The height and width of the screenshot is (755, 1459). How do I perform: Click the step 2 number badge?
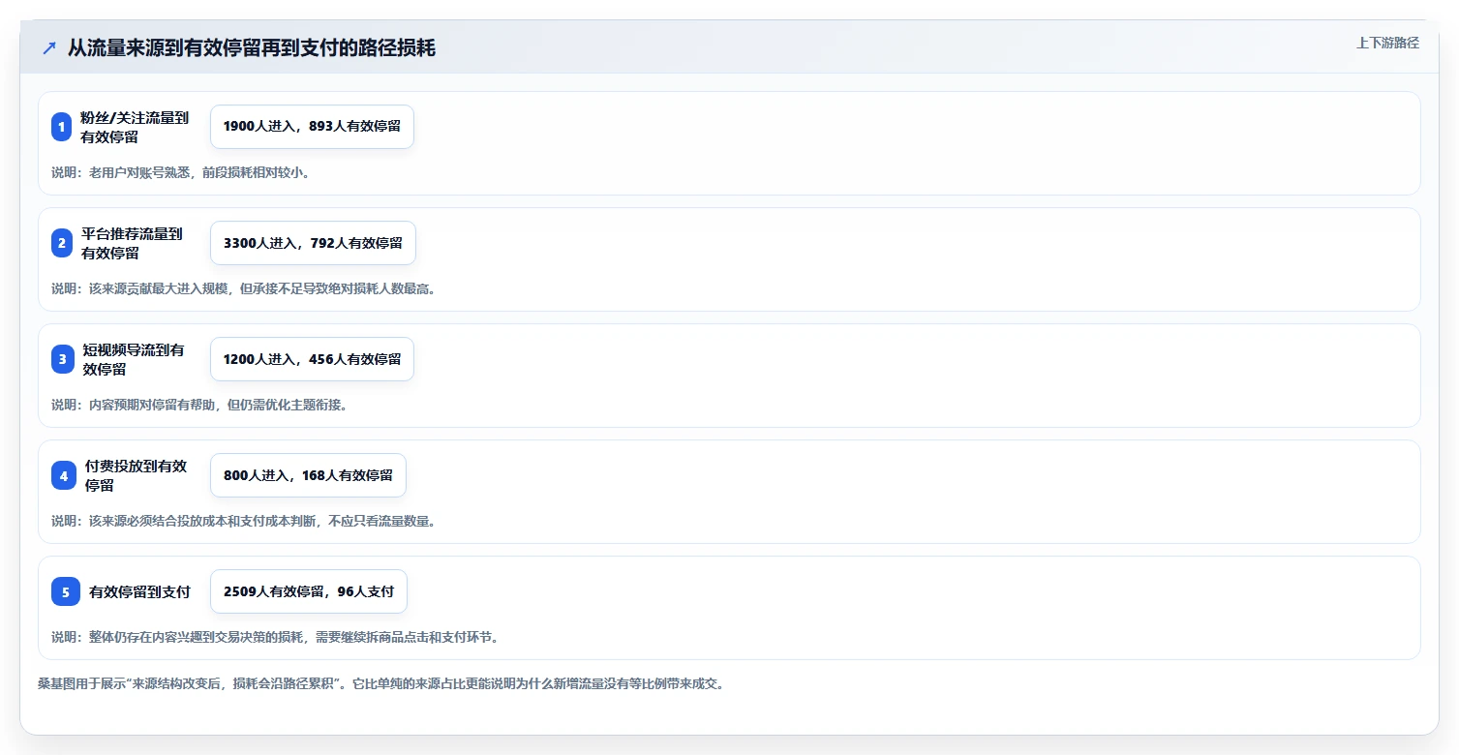[x=62, y=243]
